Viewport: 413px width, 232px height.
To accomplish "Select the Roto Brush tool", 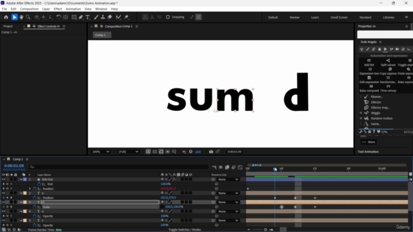I will tap(118, 17).
